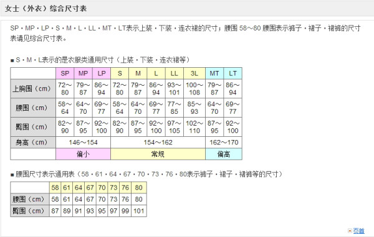
Task: Click the ■ 腰围尺寸表示通用表 caption
Action: (146, 174)
